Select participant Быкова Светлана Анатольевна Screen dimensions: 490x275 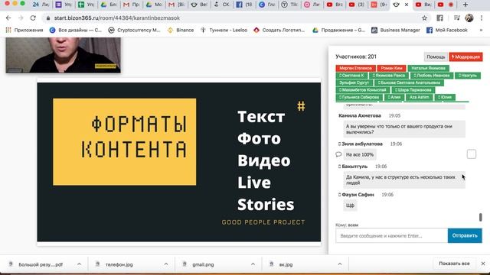click(409, 82)
